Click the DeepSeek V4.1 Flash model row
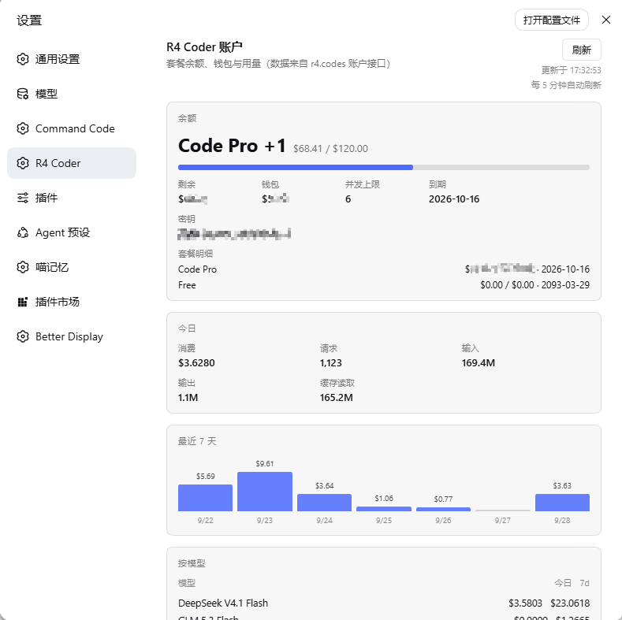The image size is (622, 620). pyautogui.click(x=384, y=603)
